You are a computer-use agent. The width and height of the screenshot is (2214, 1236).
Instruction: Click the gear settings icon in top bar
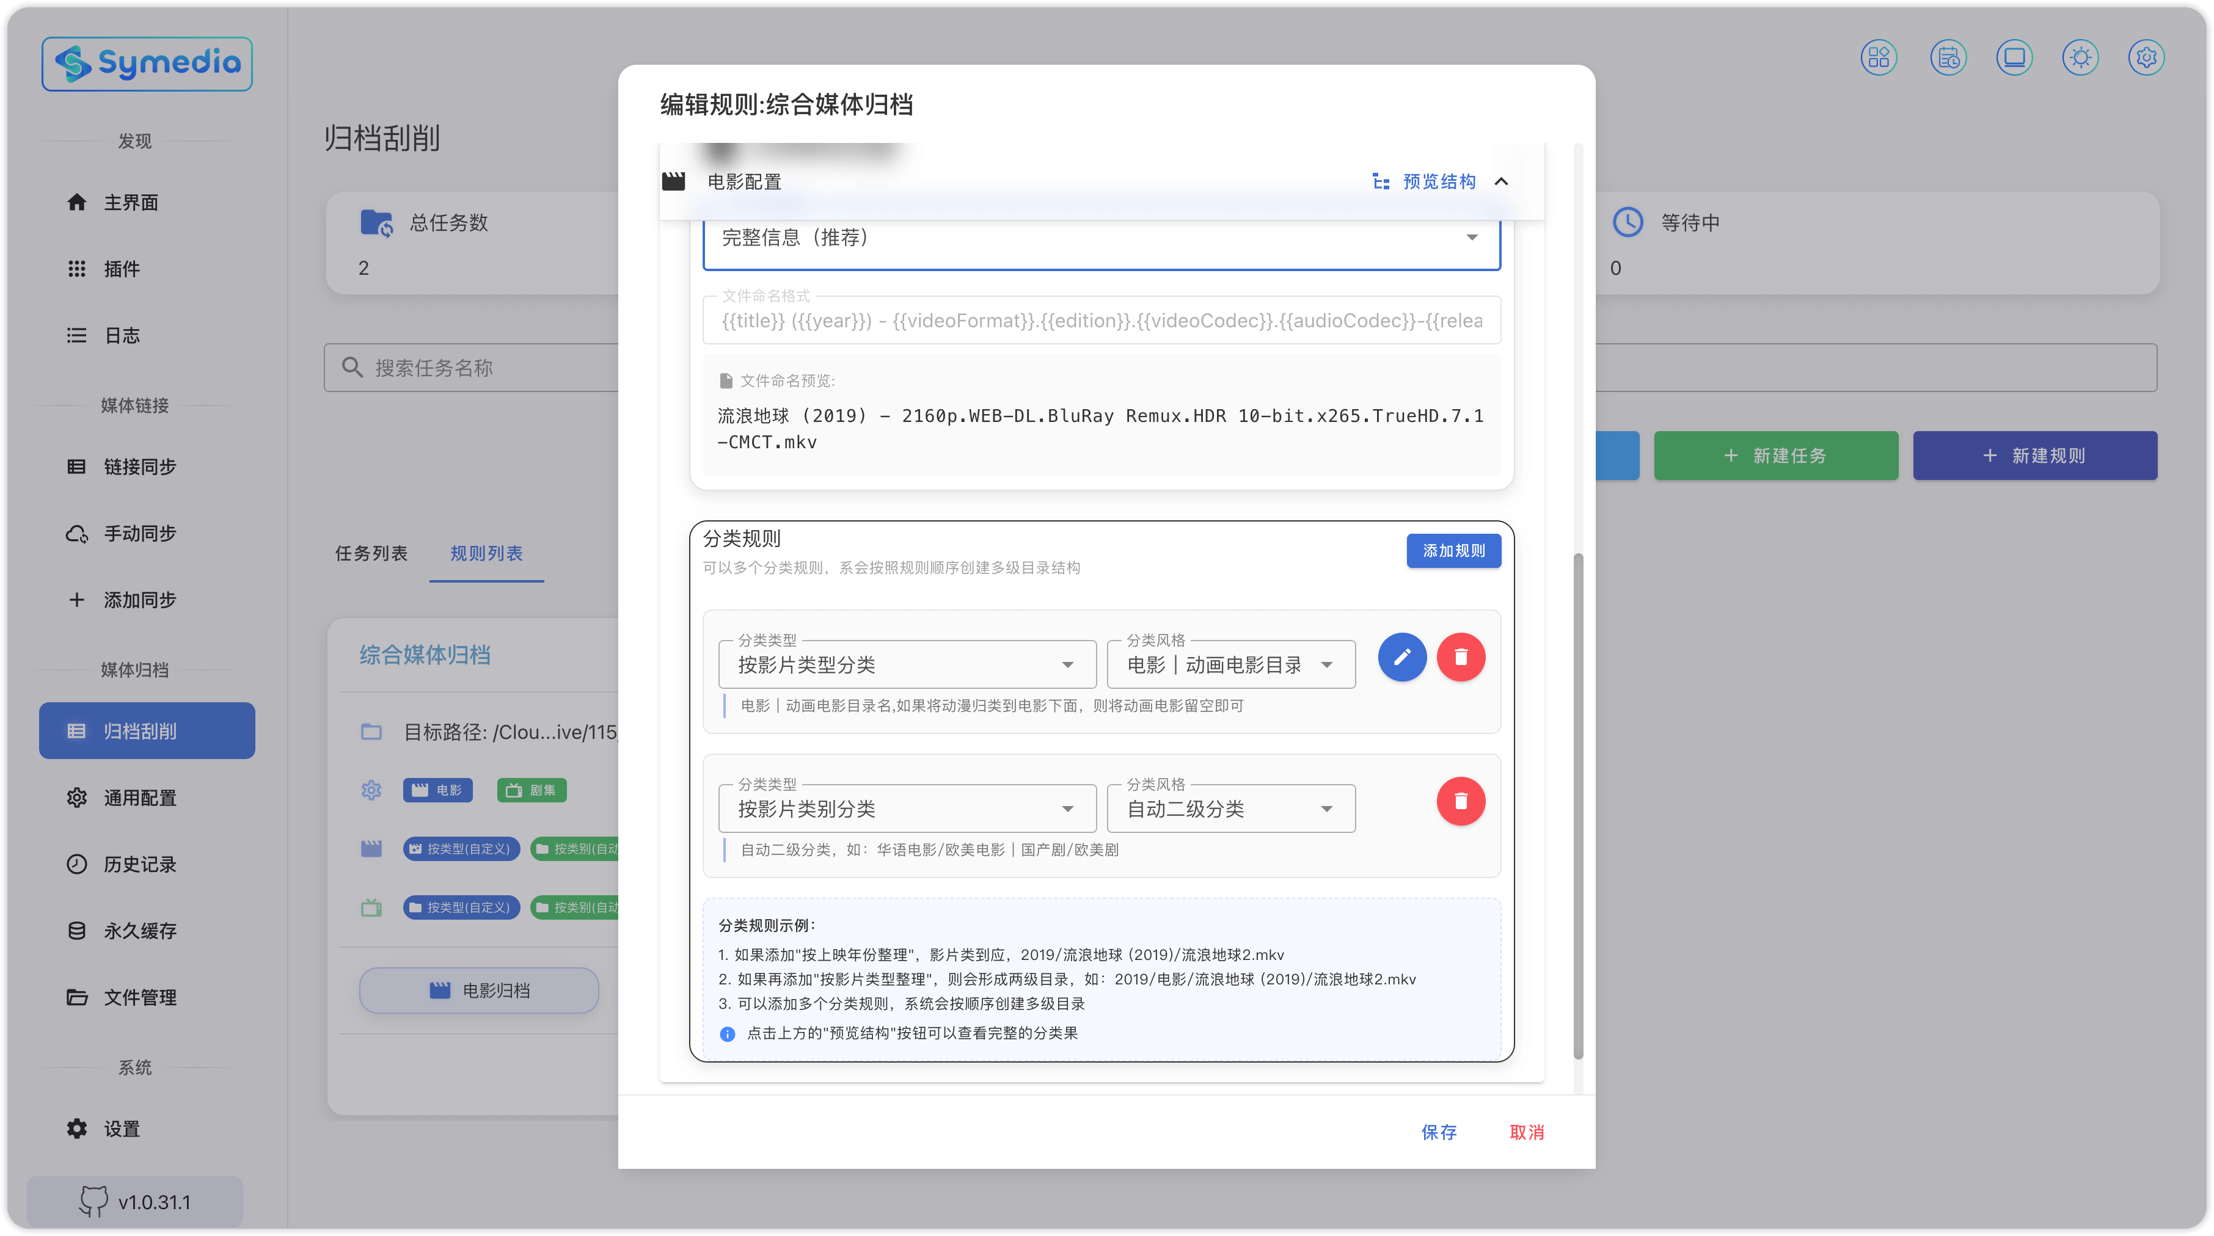click(2146, 57)
